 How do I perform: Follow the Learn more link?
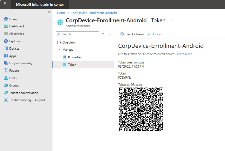[184, 54]
